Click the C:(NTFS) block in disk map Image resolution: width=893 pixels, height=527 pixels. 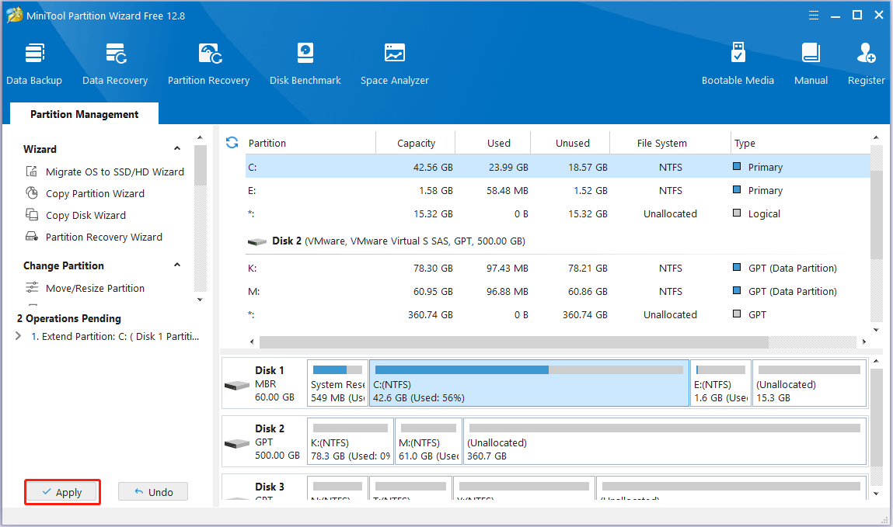tap(529, 383)
